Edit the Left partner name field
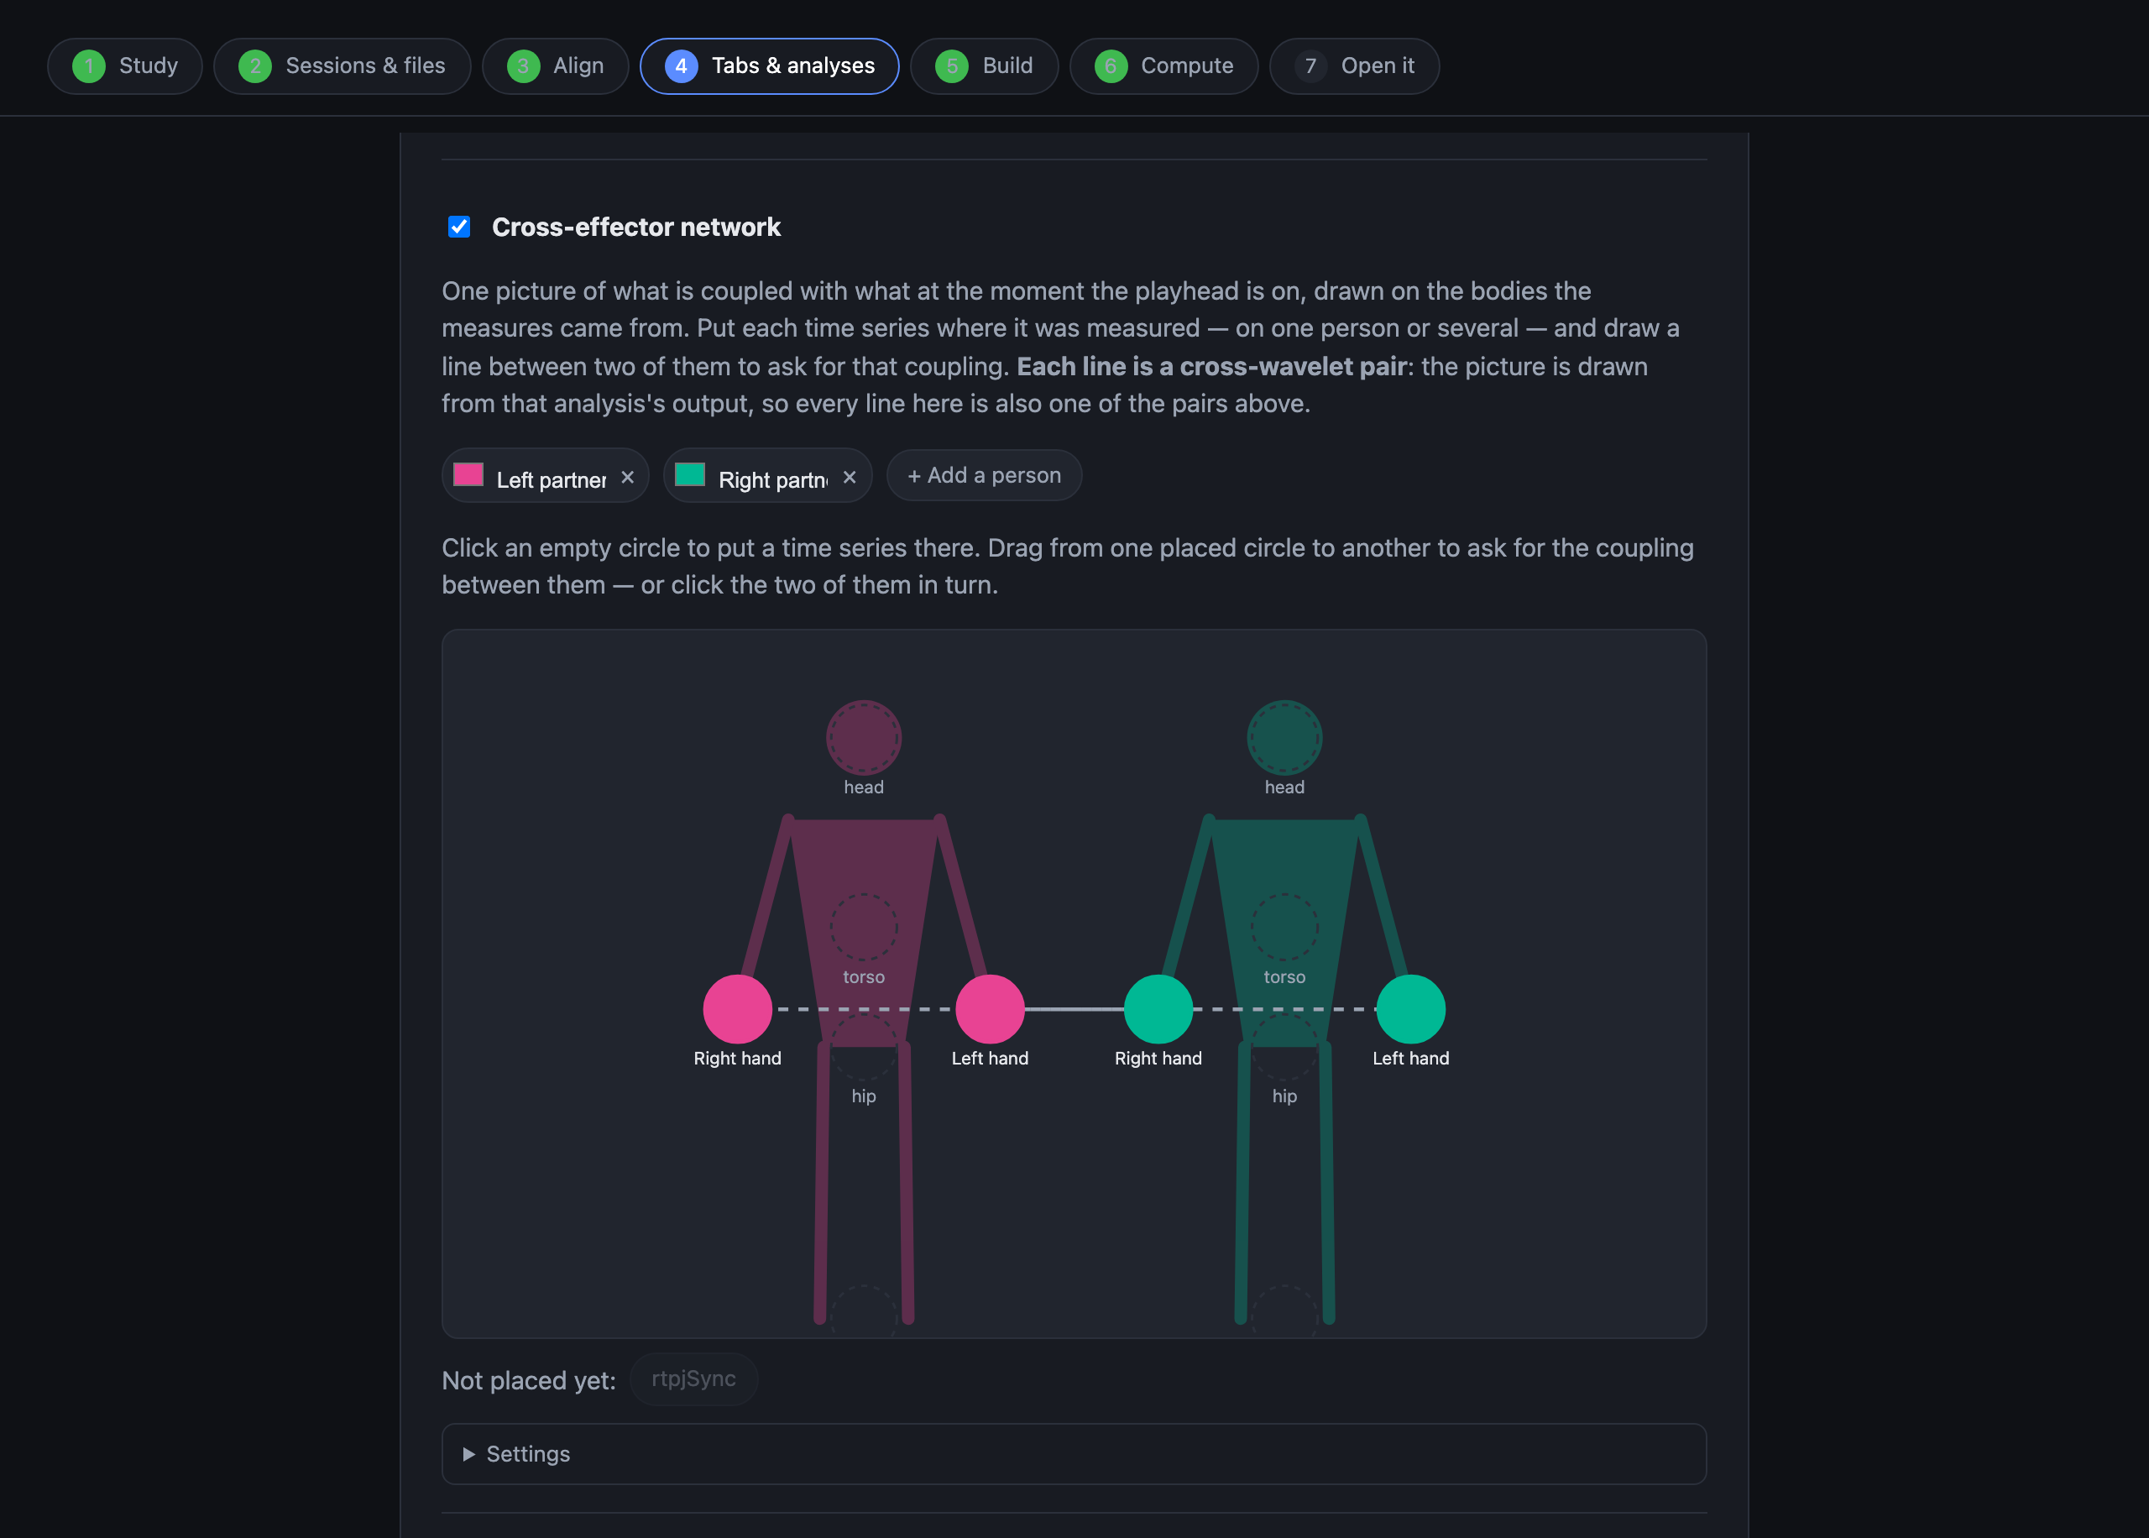The height and width of the screenshot is (1538, 2149). coord(551,480)
